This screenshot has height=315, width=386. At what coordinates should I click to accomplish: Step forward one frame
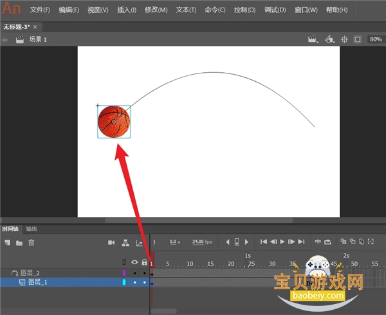(291, 242)
